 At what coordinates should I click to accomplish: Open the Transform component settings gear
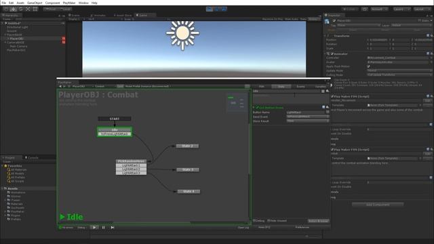tap(431, 36)
